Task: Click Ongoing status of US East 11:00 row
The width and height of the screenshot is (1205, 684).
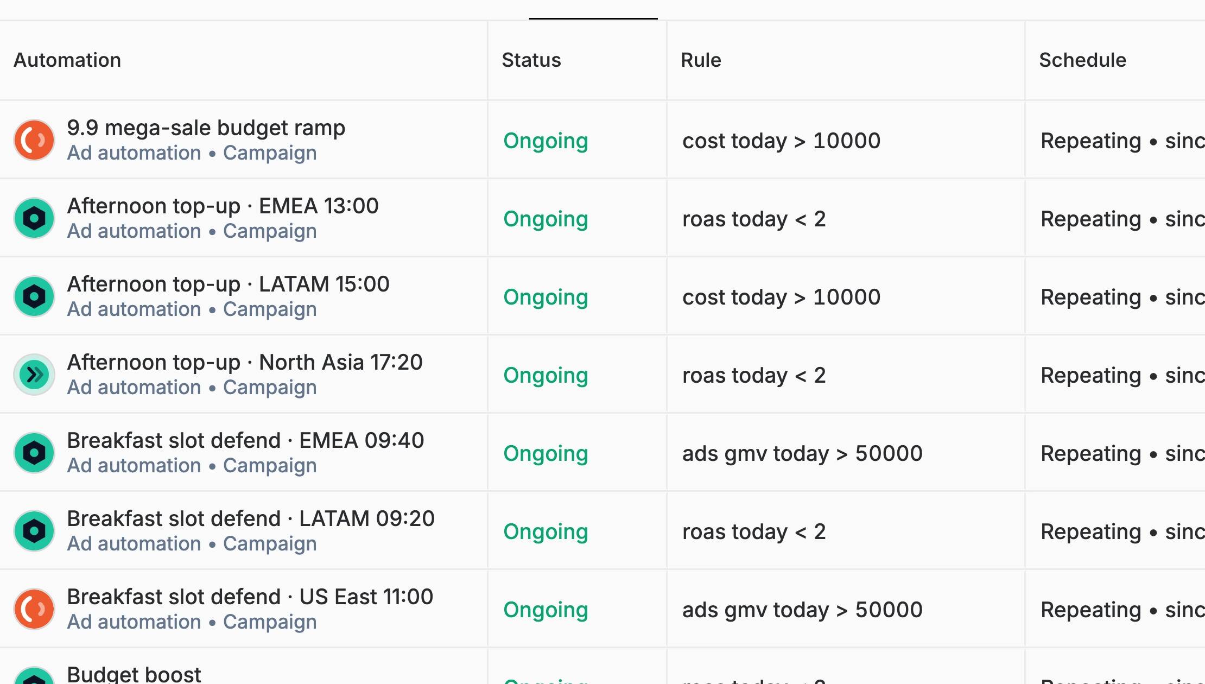Action: 546,610
